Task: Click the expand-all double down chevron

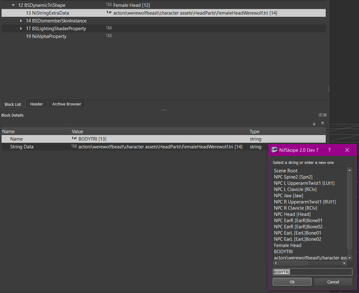Action: (x=314, y=124)
